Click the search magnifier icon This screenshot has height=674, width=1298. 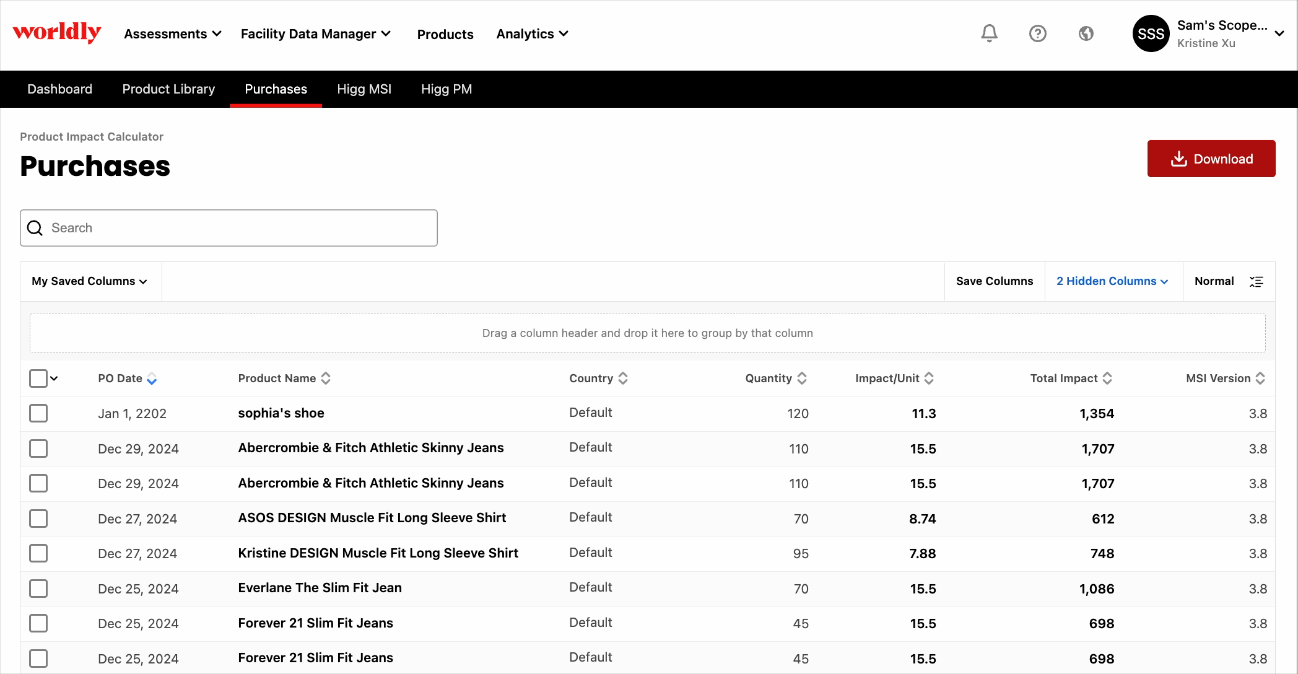point(35,228)
